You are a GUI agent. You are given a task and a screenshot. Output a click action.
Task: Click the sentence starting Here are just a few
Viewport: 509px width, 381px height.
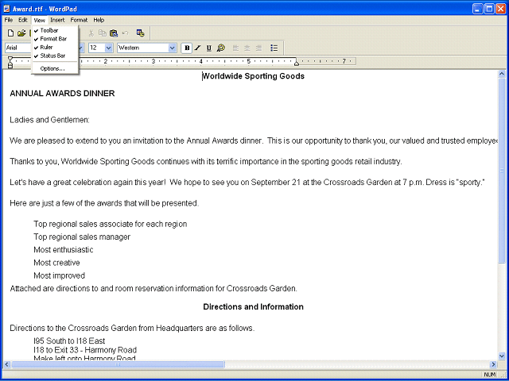[104, 203]
